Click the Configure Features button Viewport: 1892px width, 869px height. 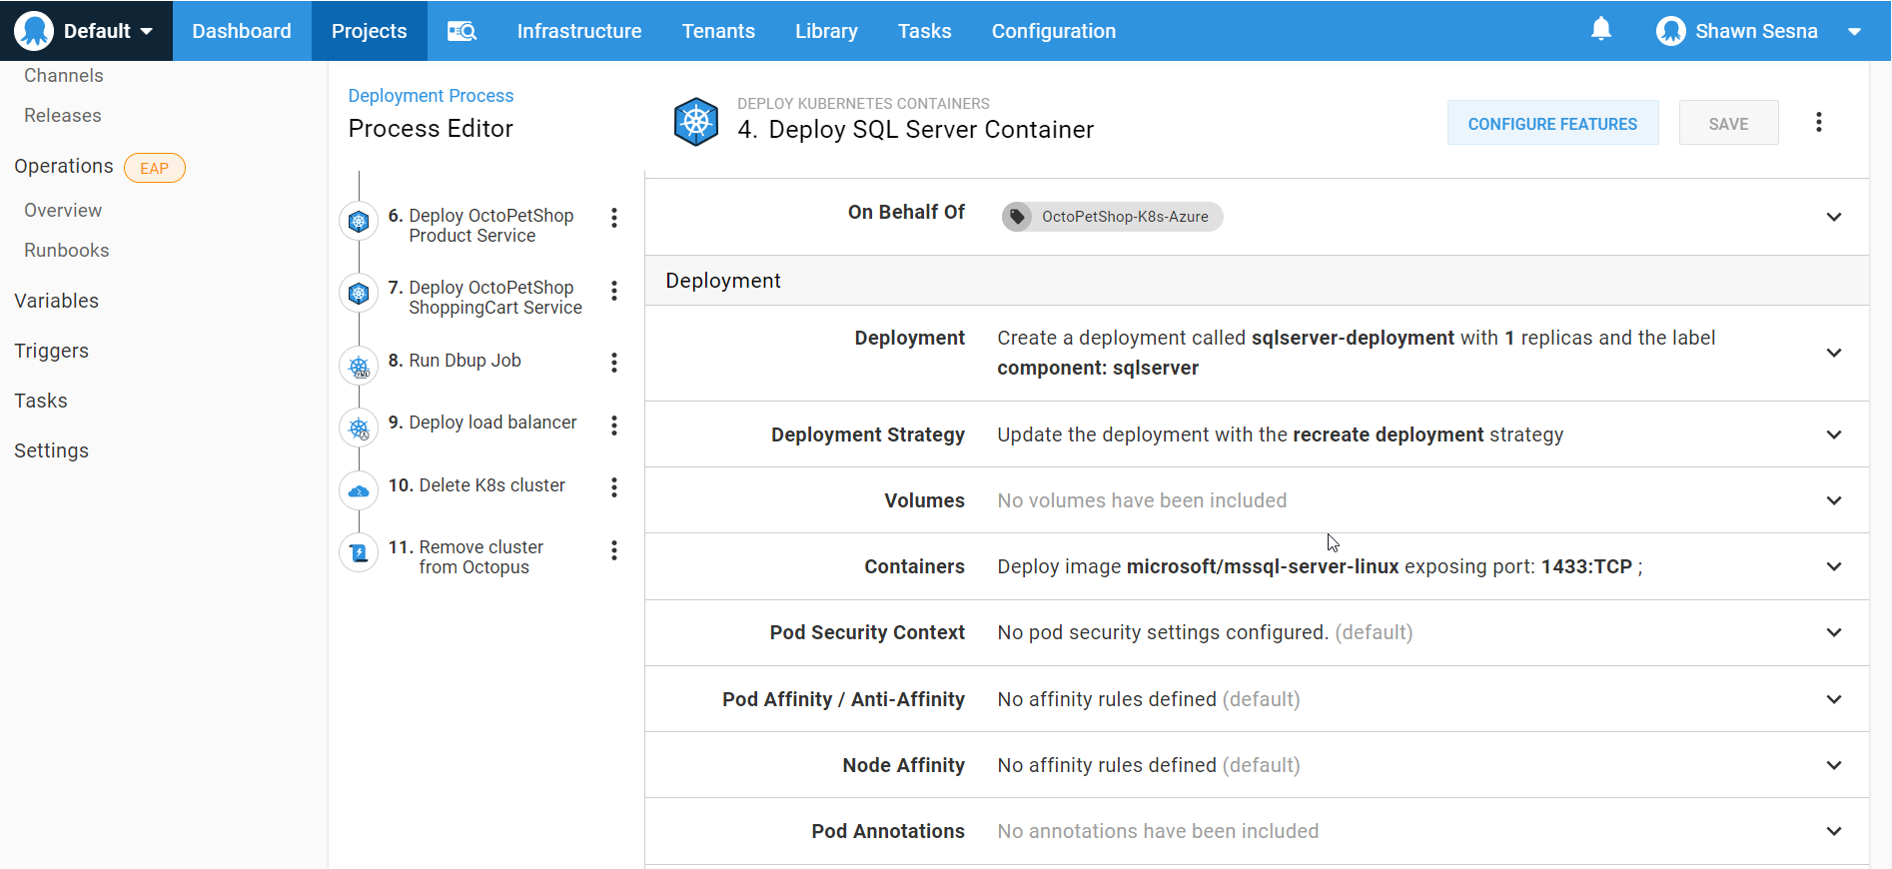point(1551,123)
